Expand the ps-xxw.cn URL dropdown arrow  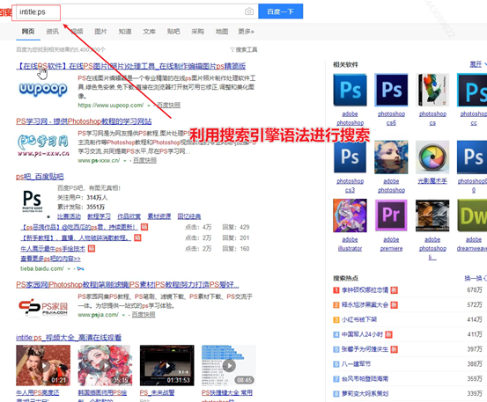coord(125,161)
